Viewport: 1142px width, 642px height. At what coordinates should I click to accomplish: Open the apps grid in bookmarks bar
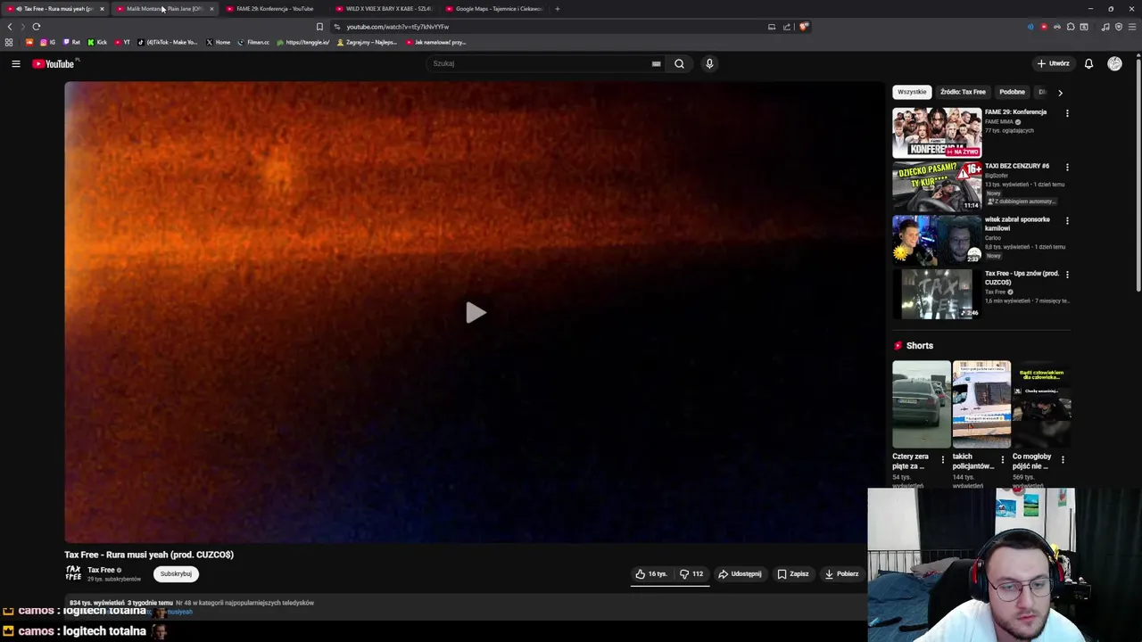pyautogui.click(x=9, y=42)
